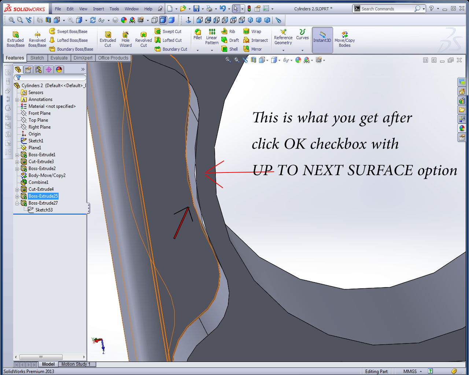Image resolution: width=469 pixels, height=375 pixels.
Task: Click the Fillet tool
Action: [x=197, y=34]
